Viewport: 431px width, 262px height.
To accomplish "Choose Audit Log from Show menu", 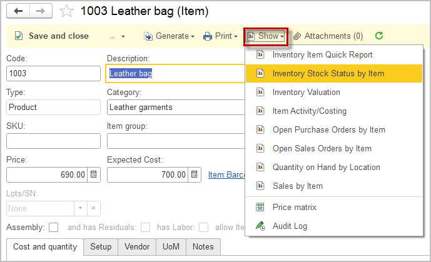I will click(290, 226).
